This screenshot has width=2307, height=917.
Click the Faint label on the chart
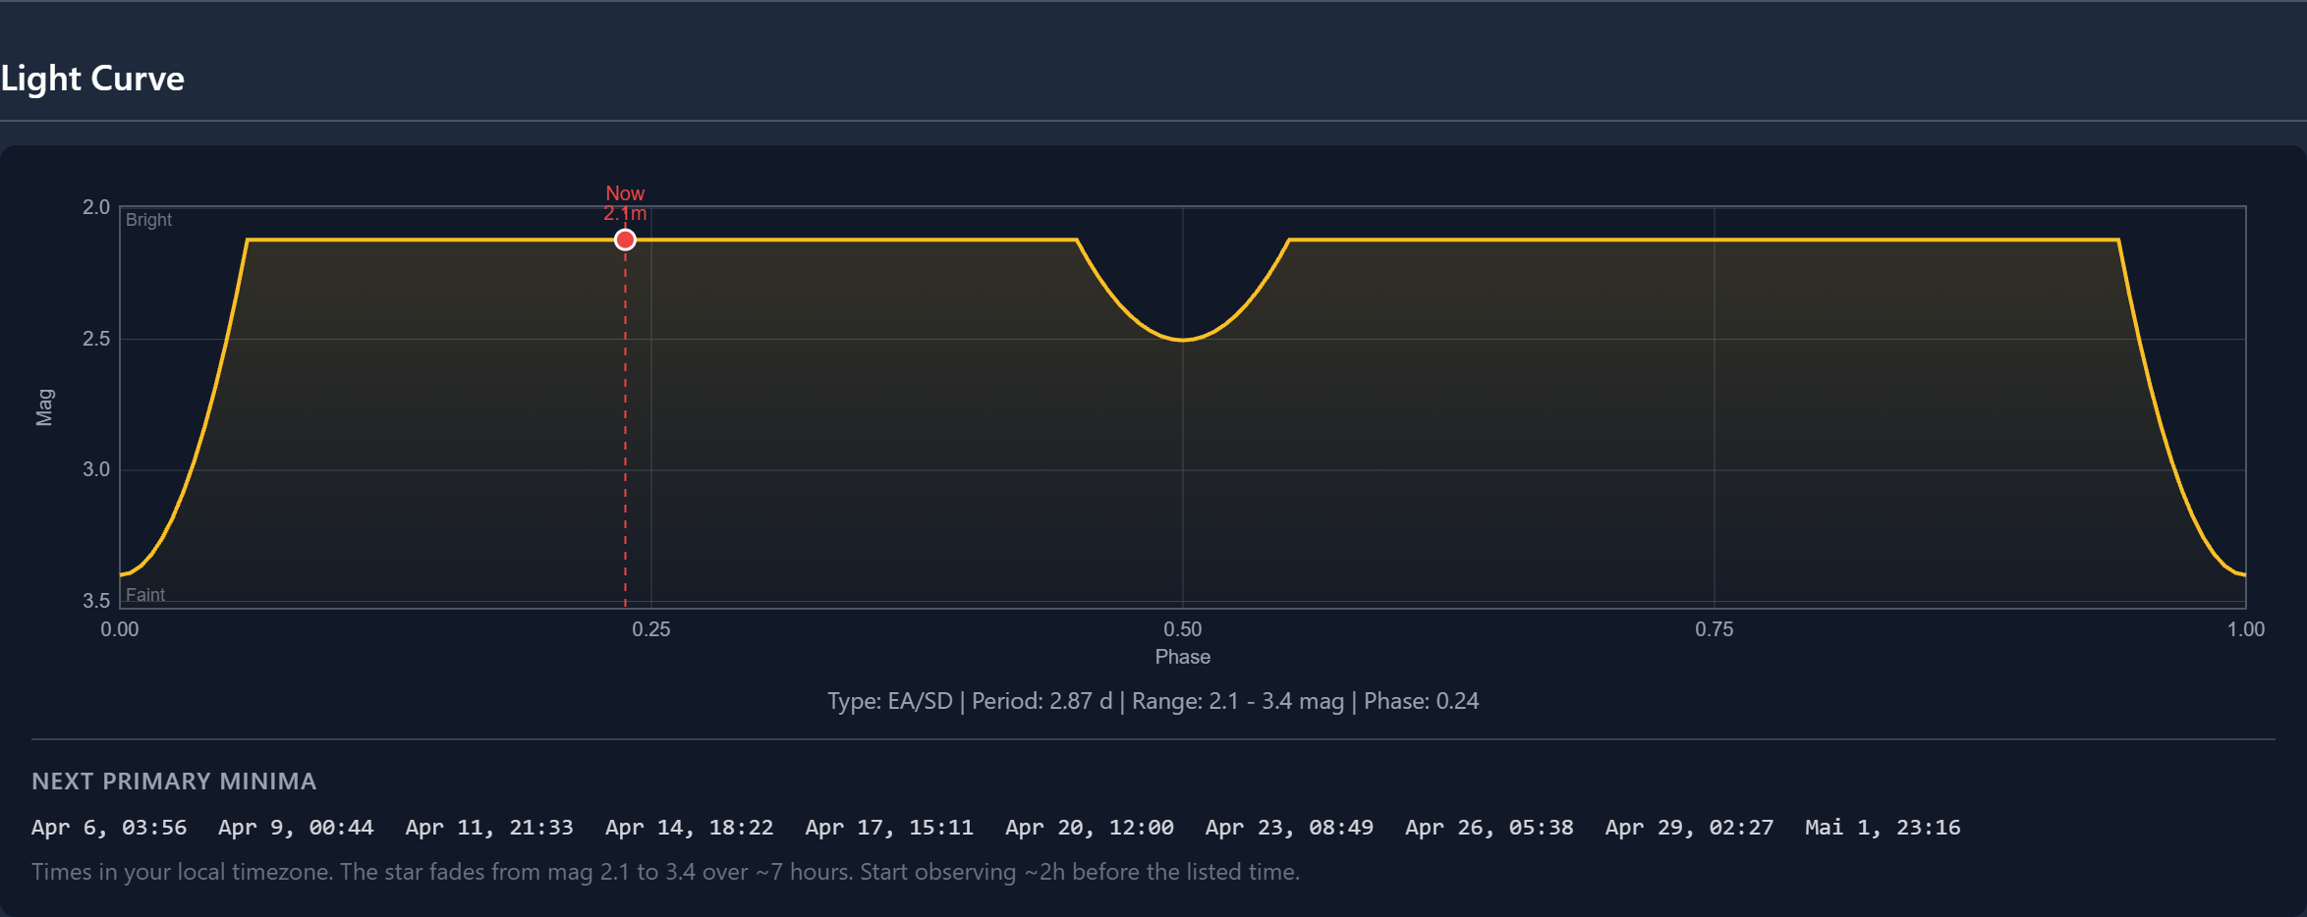pos(144,595)
